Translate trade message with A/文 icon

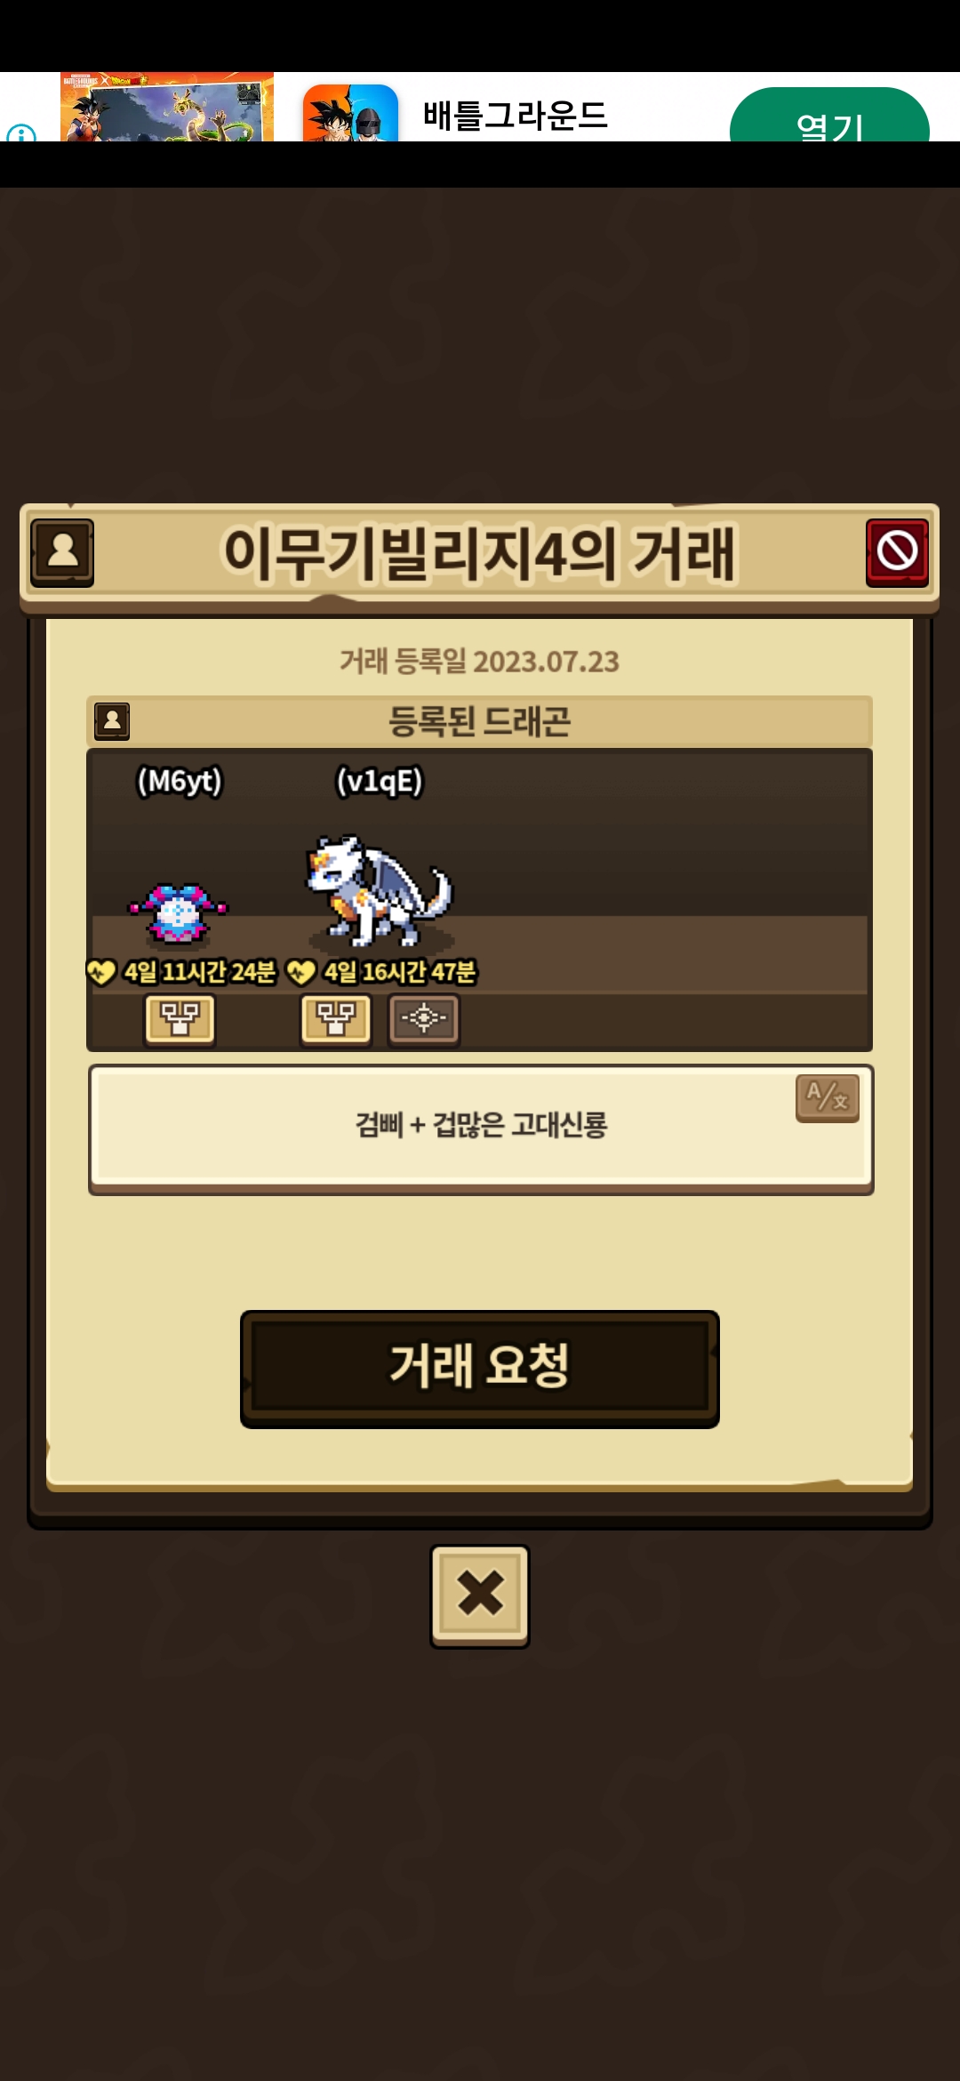click(x=828, y=1098)
